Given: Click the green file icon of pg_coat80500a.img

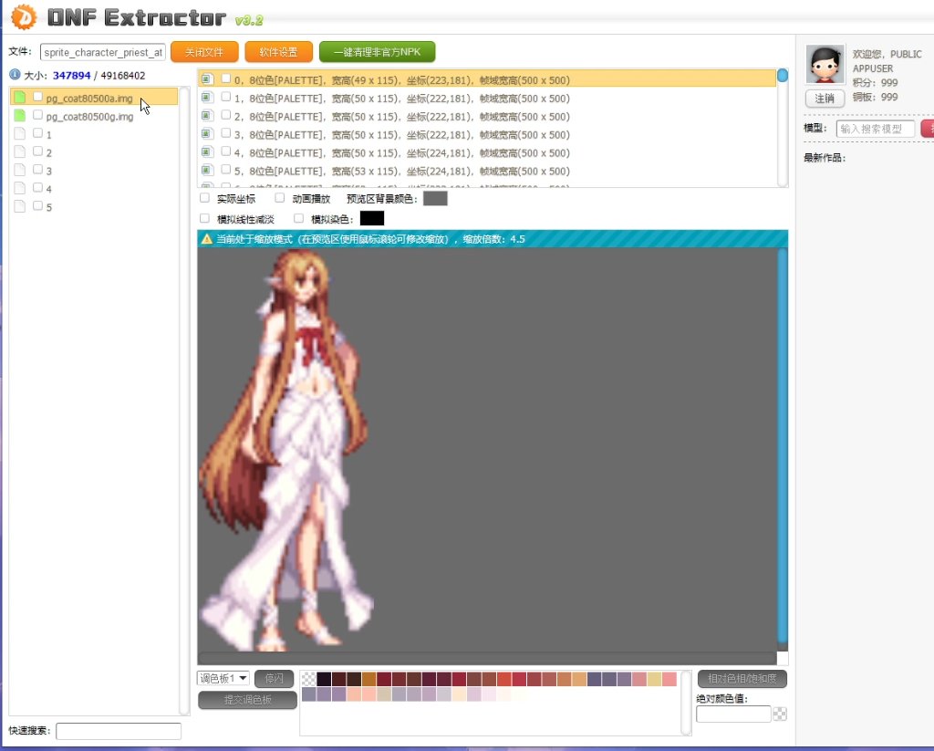Looking at the screenshot, I should [20, 97].
